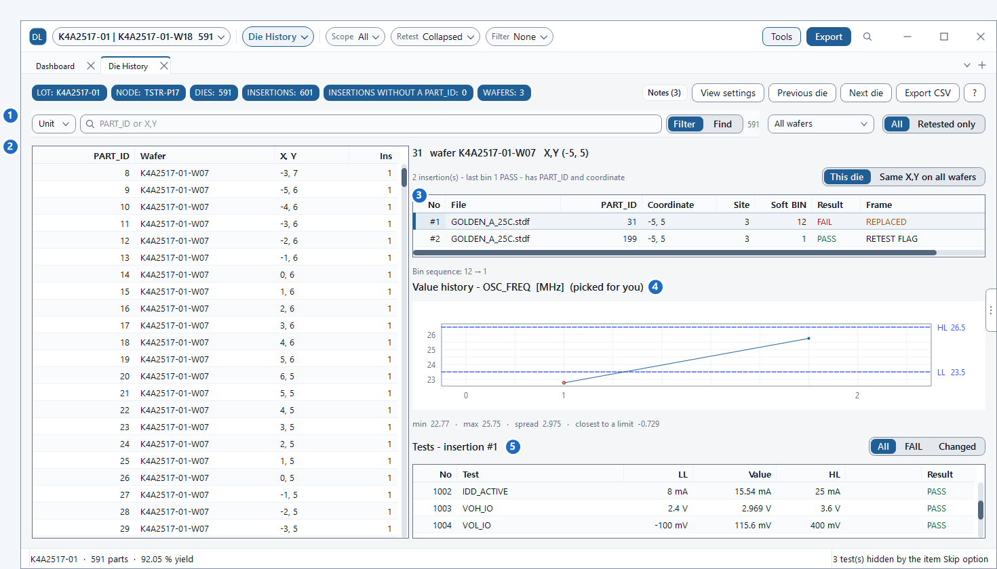Open the Die History view dropdown
997x569 pixels.
(278, 37)
